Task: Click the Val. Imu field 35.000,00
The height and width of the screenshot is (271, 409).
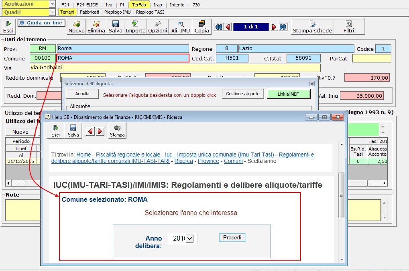Action: pos(362,96)
